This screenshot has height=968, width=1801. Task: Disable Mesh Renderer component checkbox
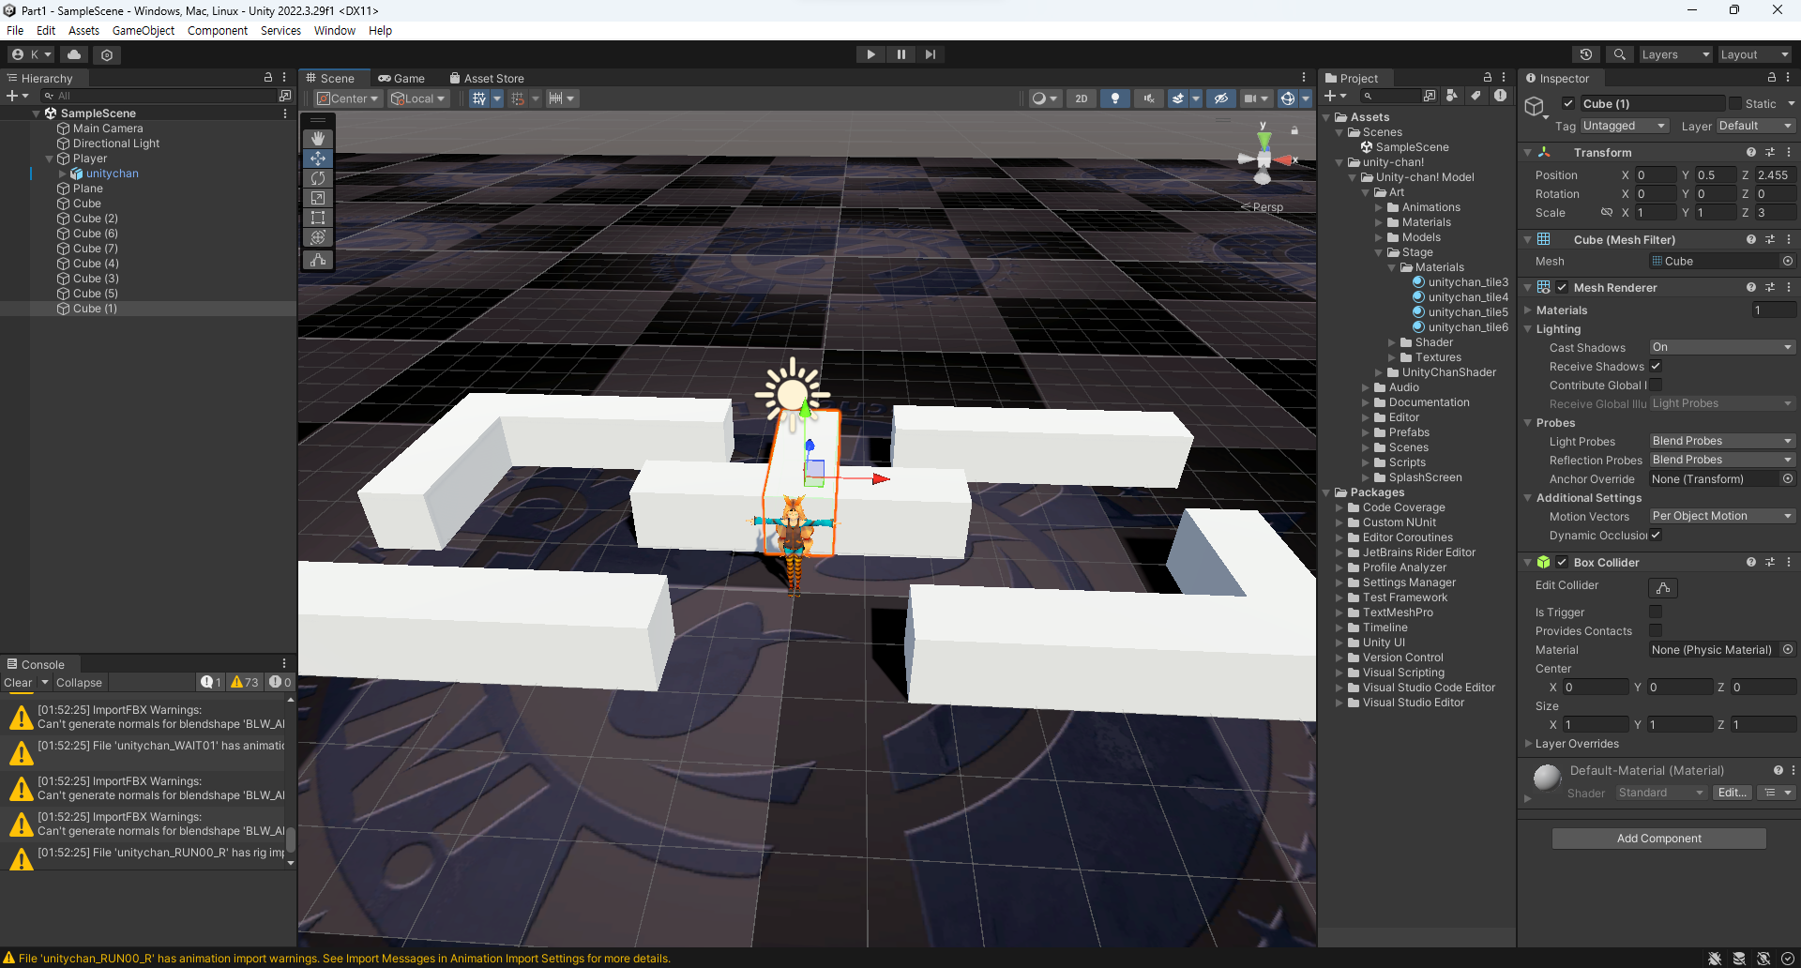click(1562, 287)
